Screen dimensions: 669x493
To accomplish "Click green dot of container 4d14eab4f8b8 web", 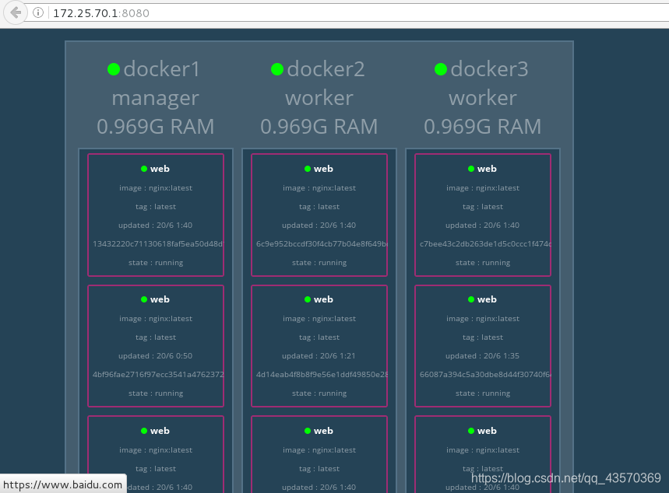I will (x=308, y=299).
